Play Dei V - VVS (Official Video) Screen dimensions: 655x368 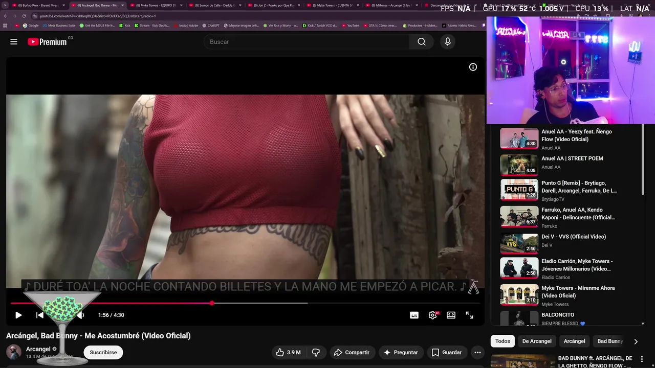pyautogui.click(x=567, y=244)
